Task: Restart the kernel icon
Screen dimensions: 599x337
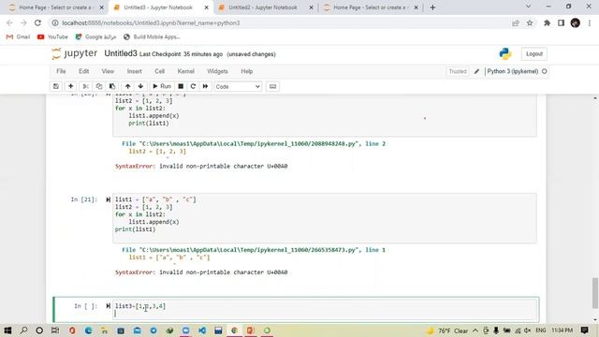Action: click(193, 86)
